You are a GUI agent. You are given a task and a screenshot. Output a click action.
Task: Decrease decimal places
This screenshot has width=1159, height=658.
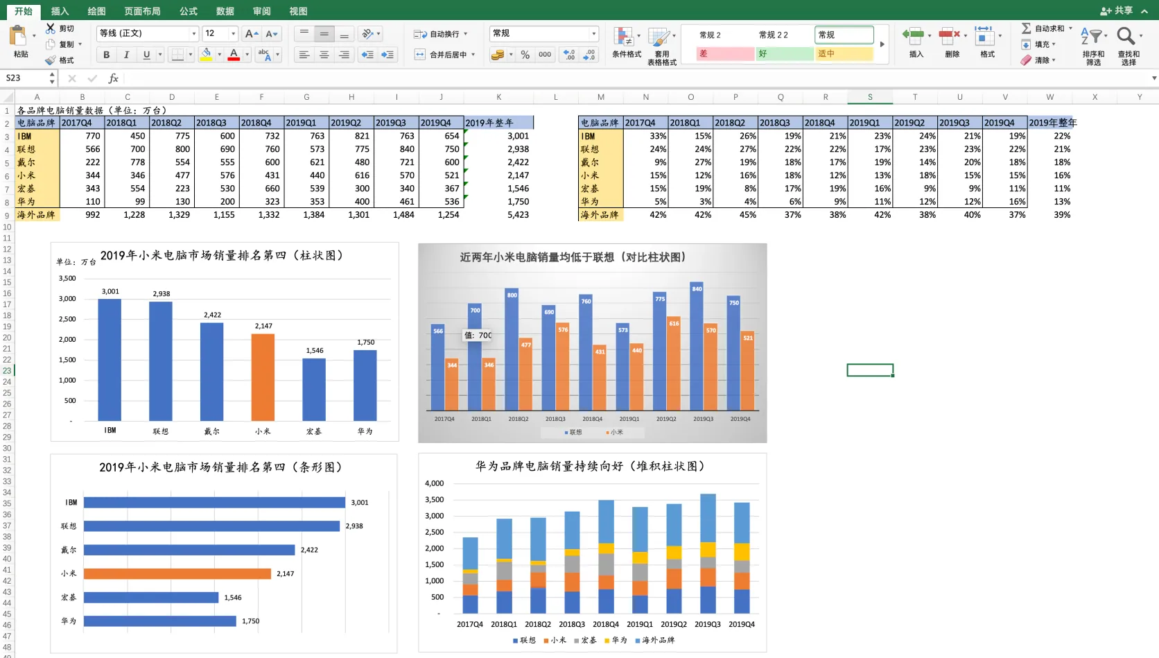pos(589,54)
